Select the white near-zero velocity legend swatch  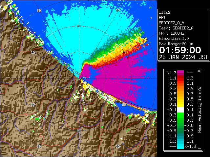tap(180, 110)
